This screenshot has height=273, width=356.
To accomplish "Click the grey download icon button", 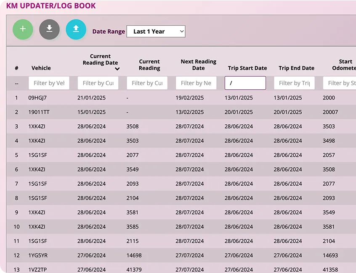I will click(x=49, y=29).
